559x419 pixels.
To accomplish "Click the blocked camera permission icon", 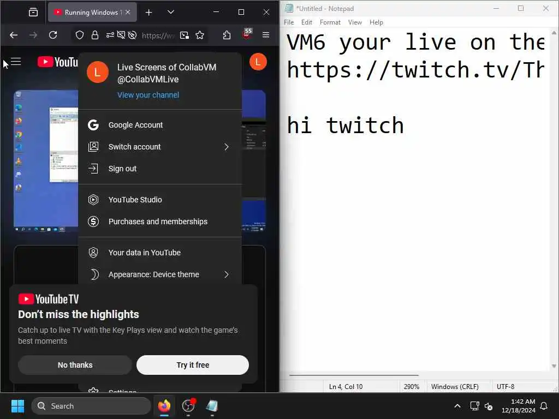I will (121, 35).
